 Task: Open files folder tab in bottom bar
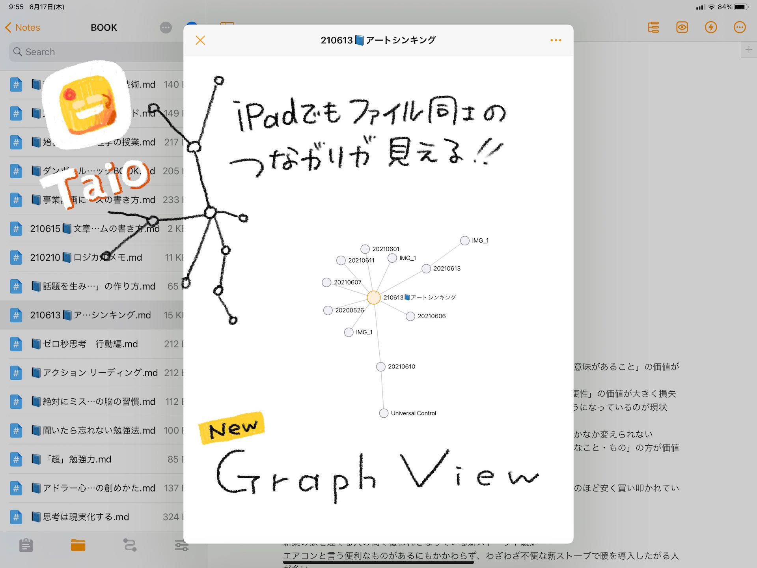point(78,545)
